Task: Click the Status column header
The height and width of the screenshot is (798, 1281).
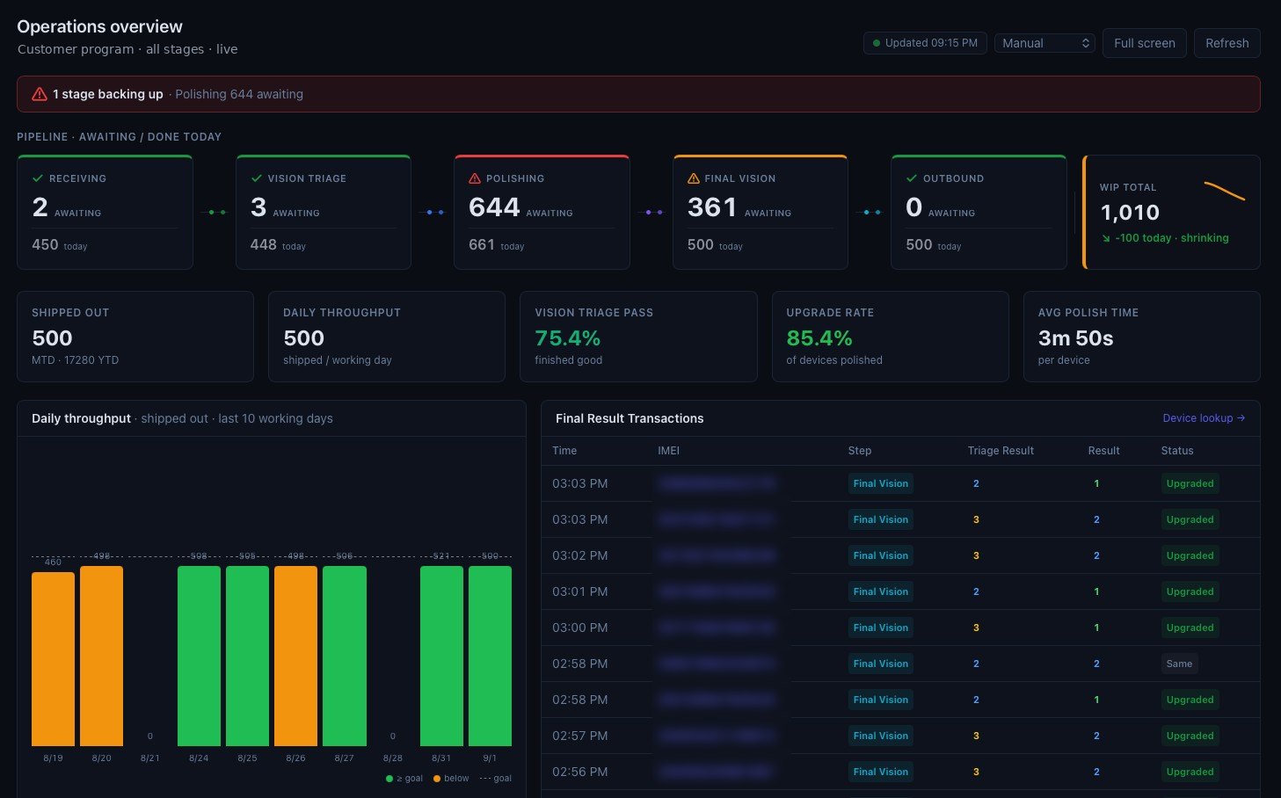Action: click(x=1177, y=451)
